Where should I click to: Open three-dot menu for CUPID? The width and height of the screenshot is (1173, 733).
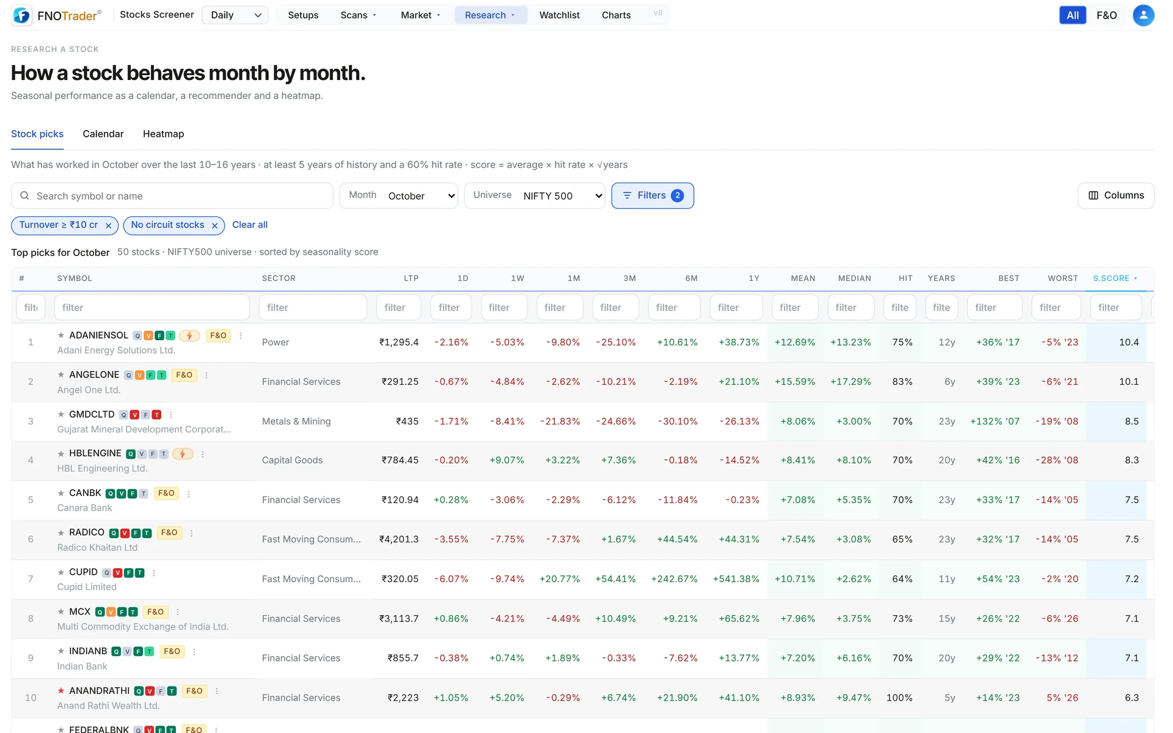click(154, 573)
